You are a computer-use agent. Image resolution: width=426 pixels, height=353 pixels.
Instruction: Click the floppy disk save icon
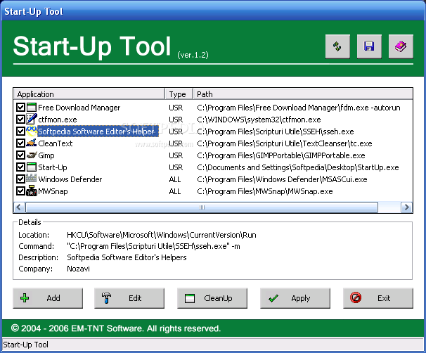point(369,46)
